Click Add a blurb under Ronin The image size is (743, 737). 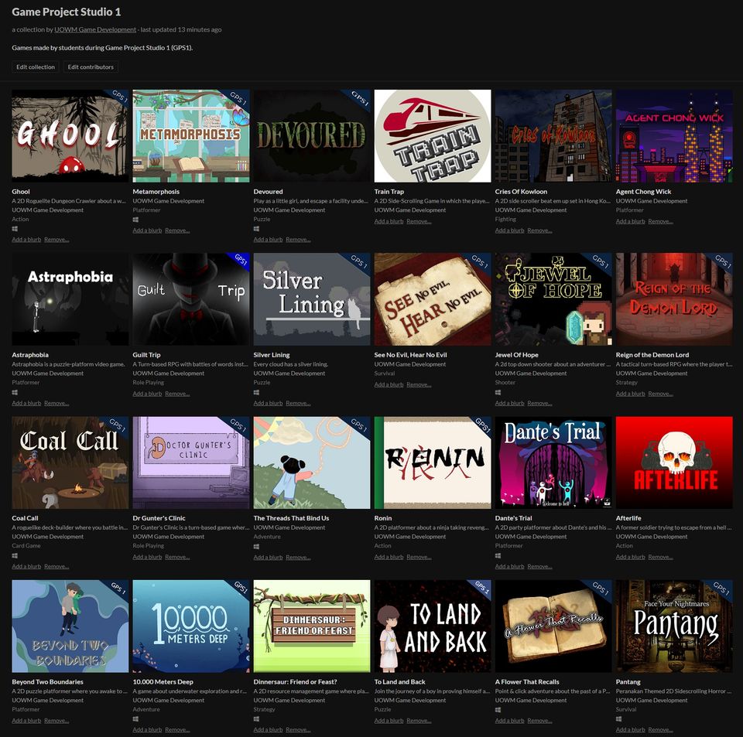tap(389, 557)
